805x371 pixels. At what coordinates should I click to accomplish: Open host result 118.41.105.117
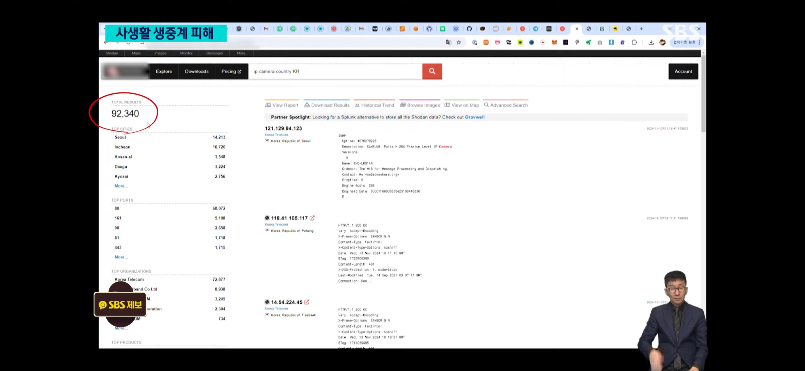[x=289, y=218]
